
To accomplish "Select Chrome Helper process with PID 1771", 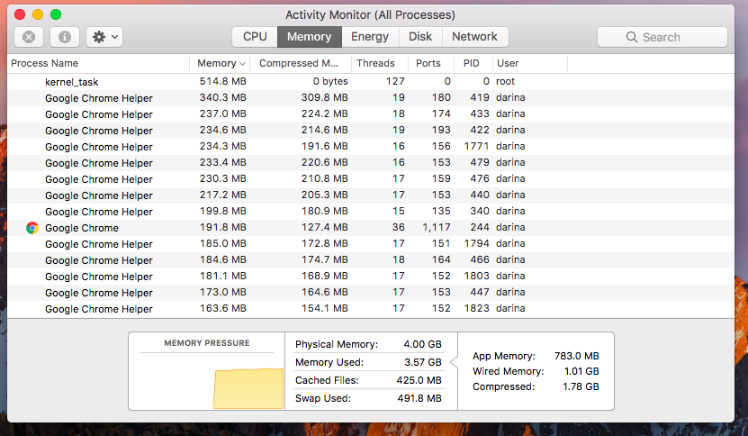I will pyautogui.click(x=371, y=147).
